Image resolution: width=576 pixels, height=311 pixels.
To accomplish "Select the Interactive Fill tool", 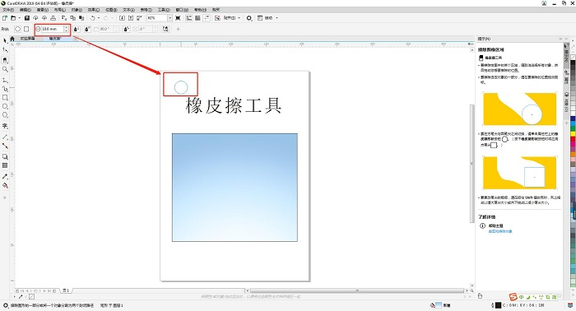I will tap(5, 186).
